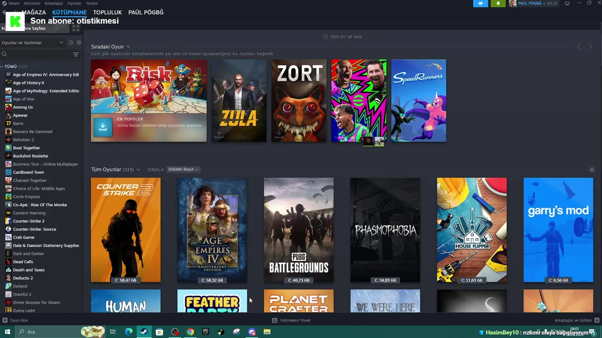602x338 pixels.
Task: Expand the Sıradaki Oyun shelf dropdown
Action: [x=128, y=47]
